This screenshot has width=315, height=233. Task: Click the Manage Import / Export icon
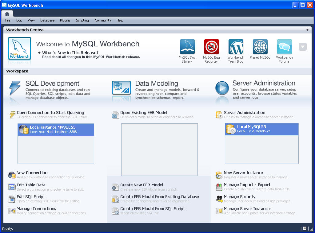[x=219, y=187]
